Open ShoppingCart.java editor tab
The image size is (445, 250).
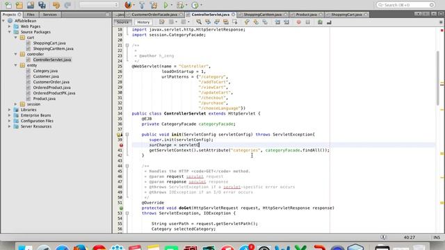pos(346,15)
